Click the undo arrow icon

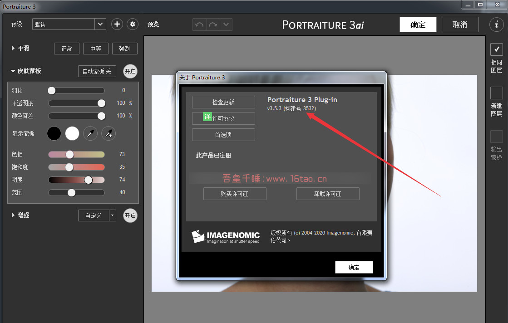(199, 24)
